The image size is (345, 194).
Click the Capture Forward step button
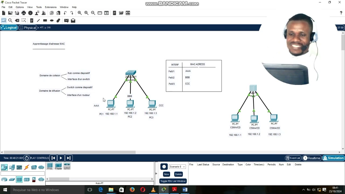point(68,158)
